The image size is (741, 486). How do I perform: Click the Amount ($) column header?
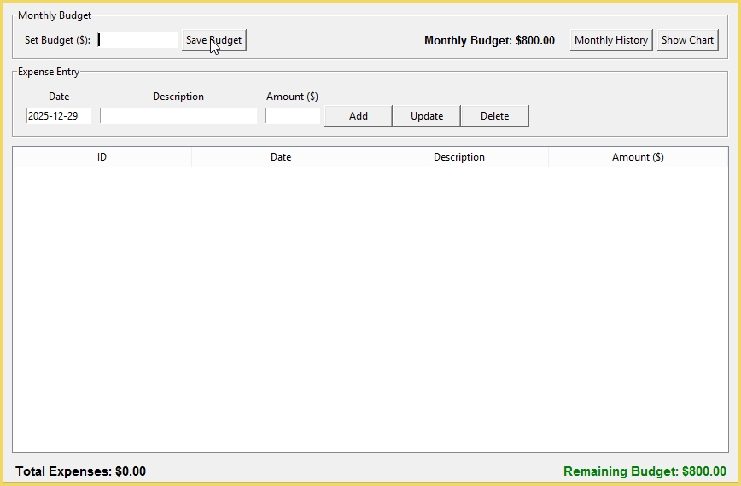(638, 157)
